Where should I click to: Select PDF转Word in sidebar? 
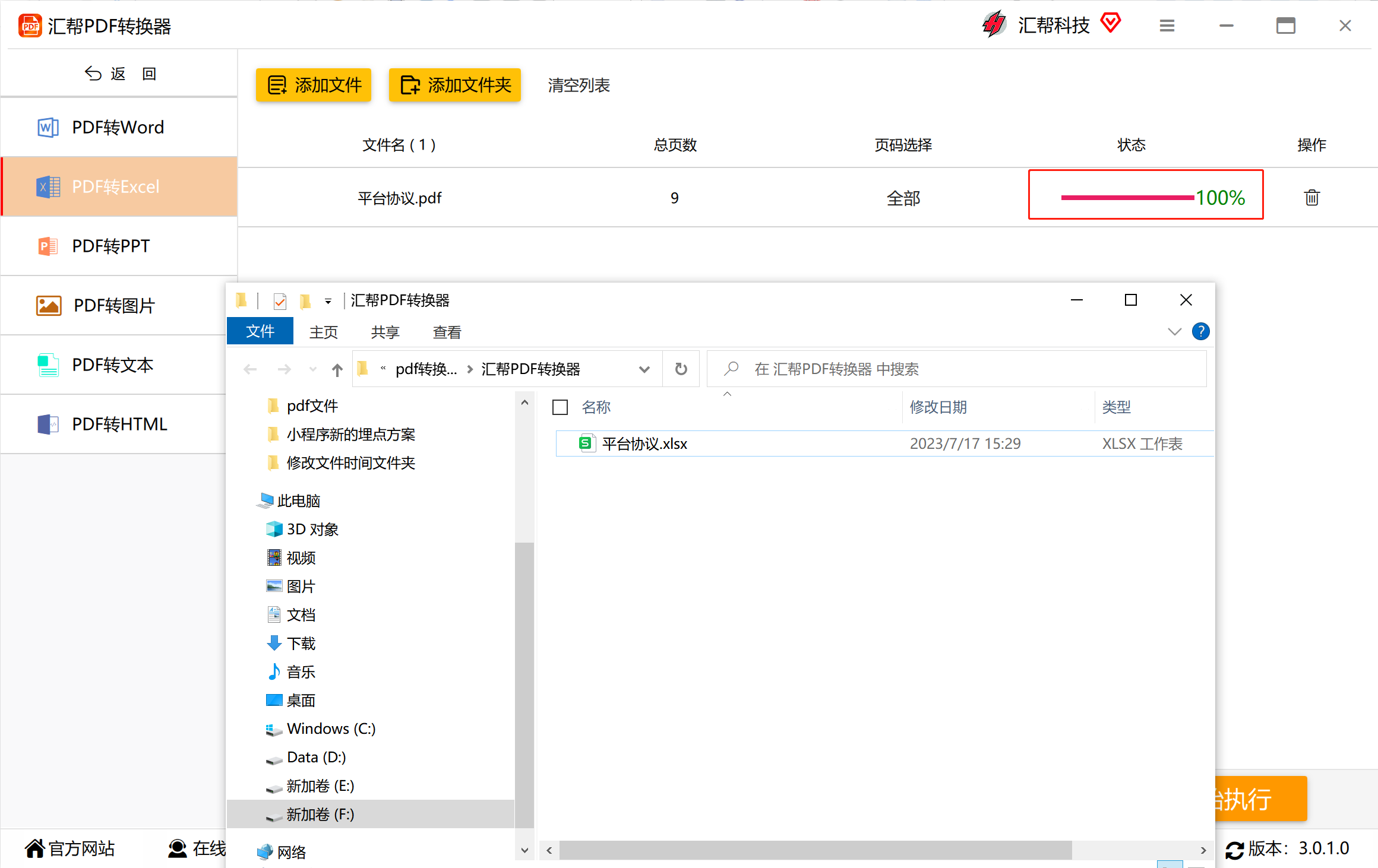[x=119, y=127]
